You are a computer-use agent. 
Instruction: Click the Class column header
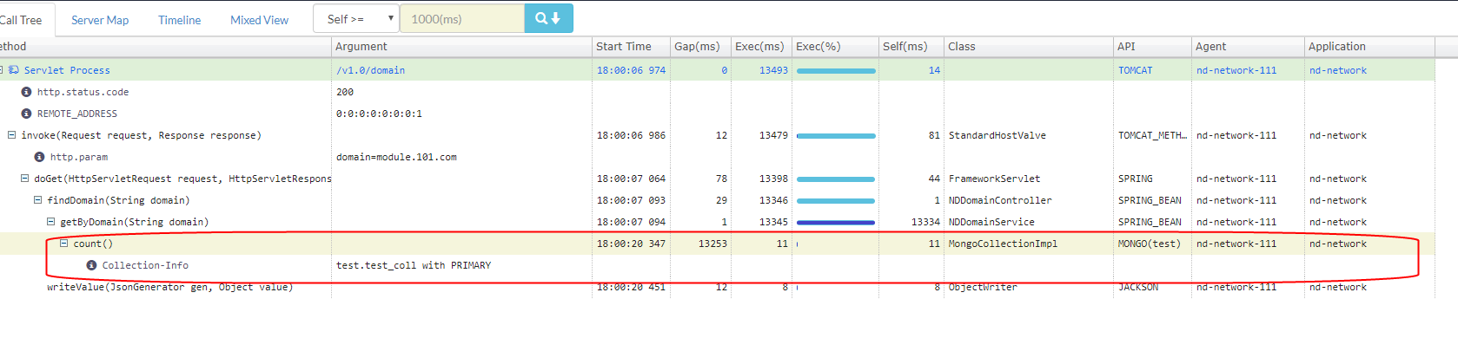pos(1029,47)
